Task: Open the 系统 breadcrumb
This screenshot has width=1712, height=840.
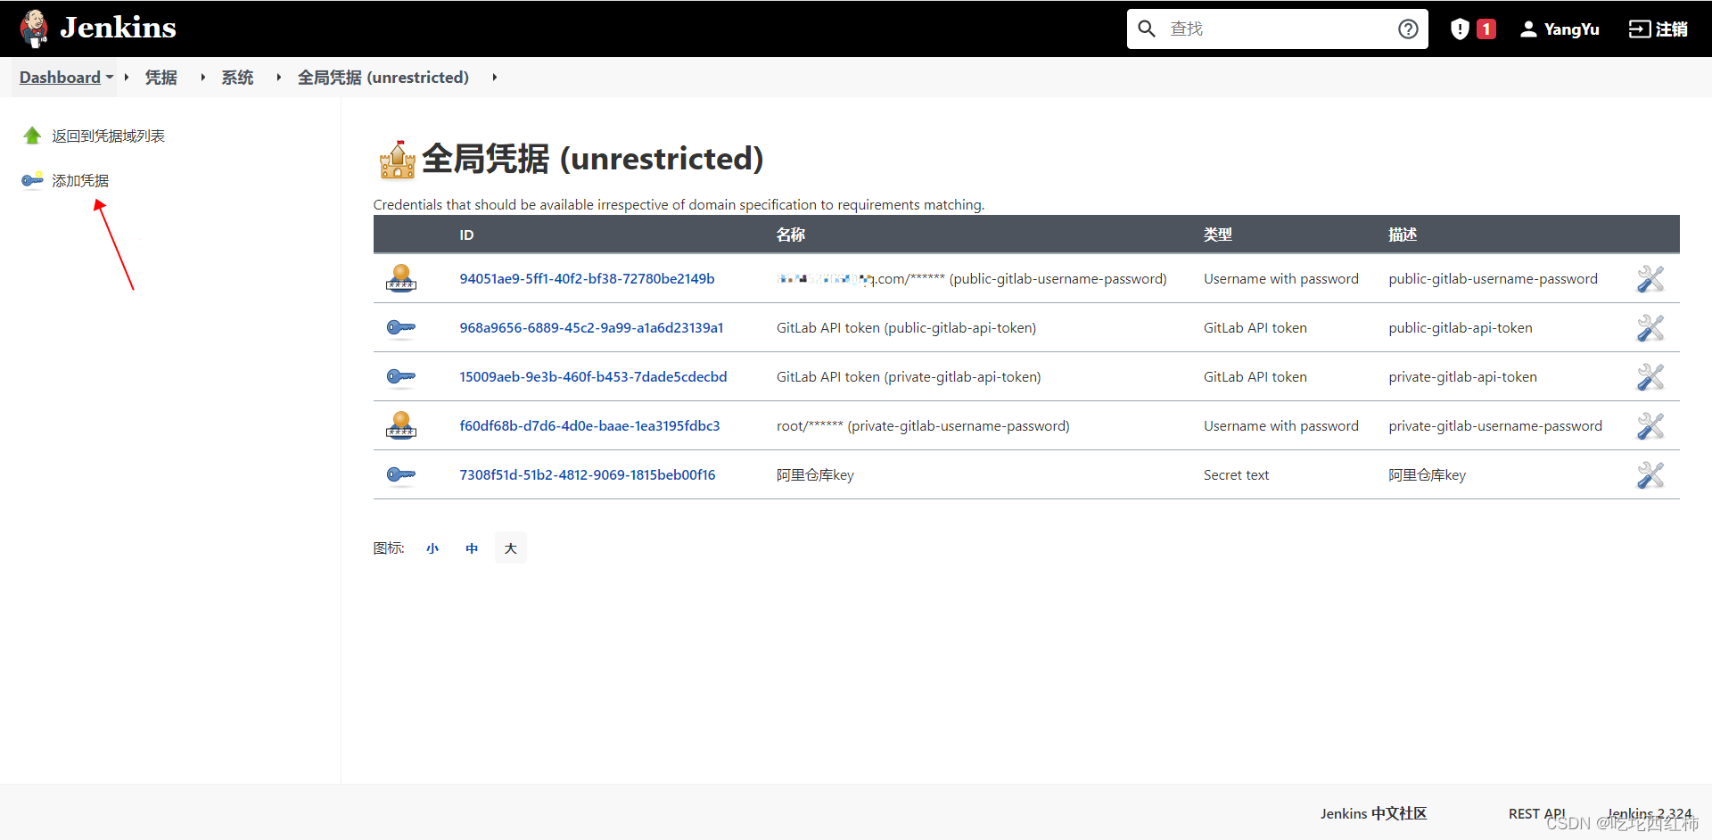Action: [237, 78]
